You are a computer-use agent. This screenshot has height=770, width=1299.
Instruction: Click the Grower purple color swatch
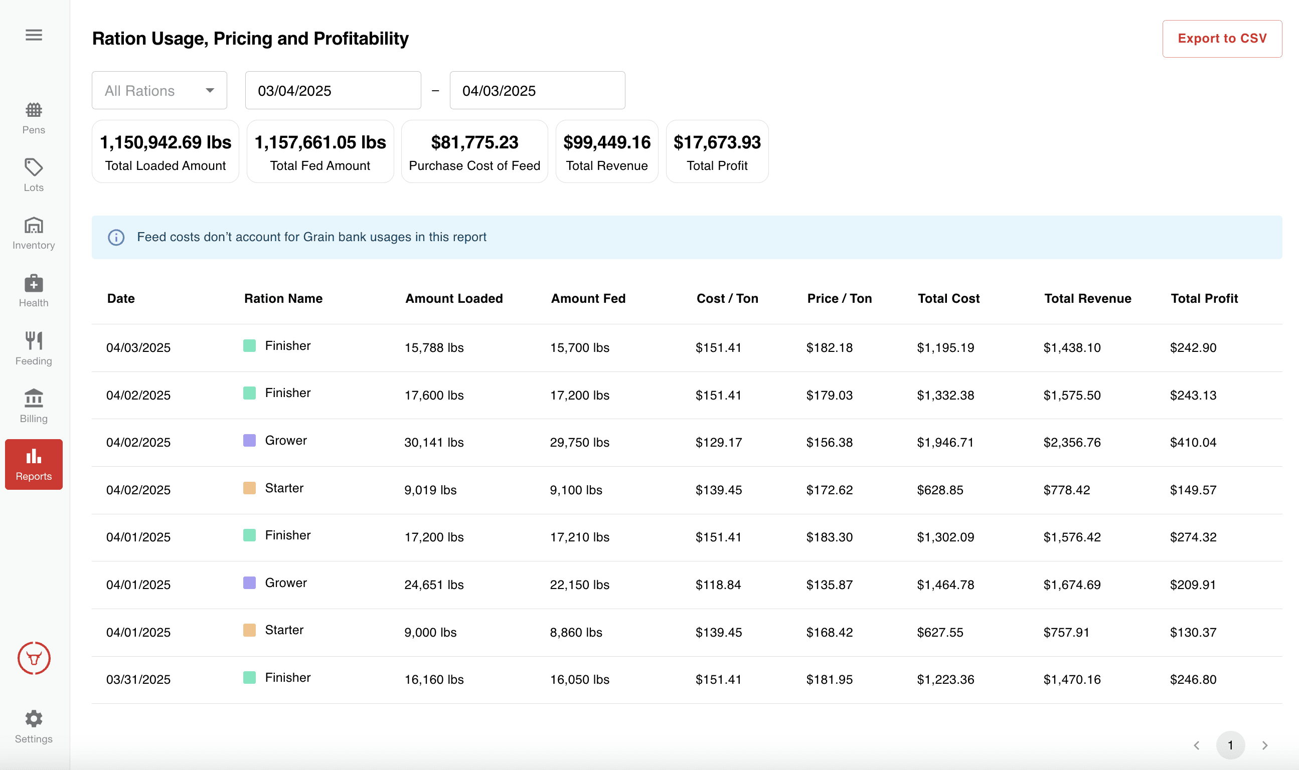pos(249,441)
